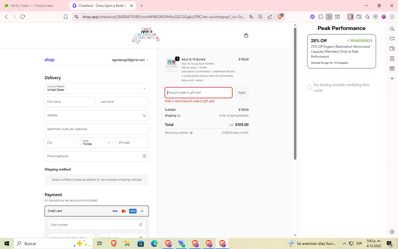Click the Last name field

pos(123,102)
